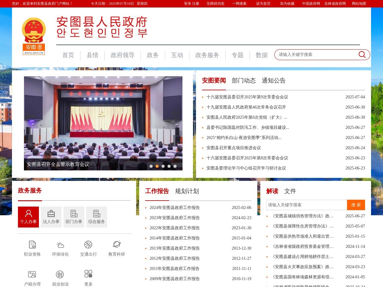Screen dimensions: 383x287
Task: Select the 综合服务 comprehensive services icon
Action: point(97,217)
